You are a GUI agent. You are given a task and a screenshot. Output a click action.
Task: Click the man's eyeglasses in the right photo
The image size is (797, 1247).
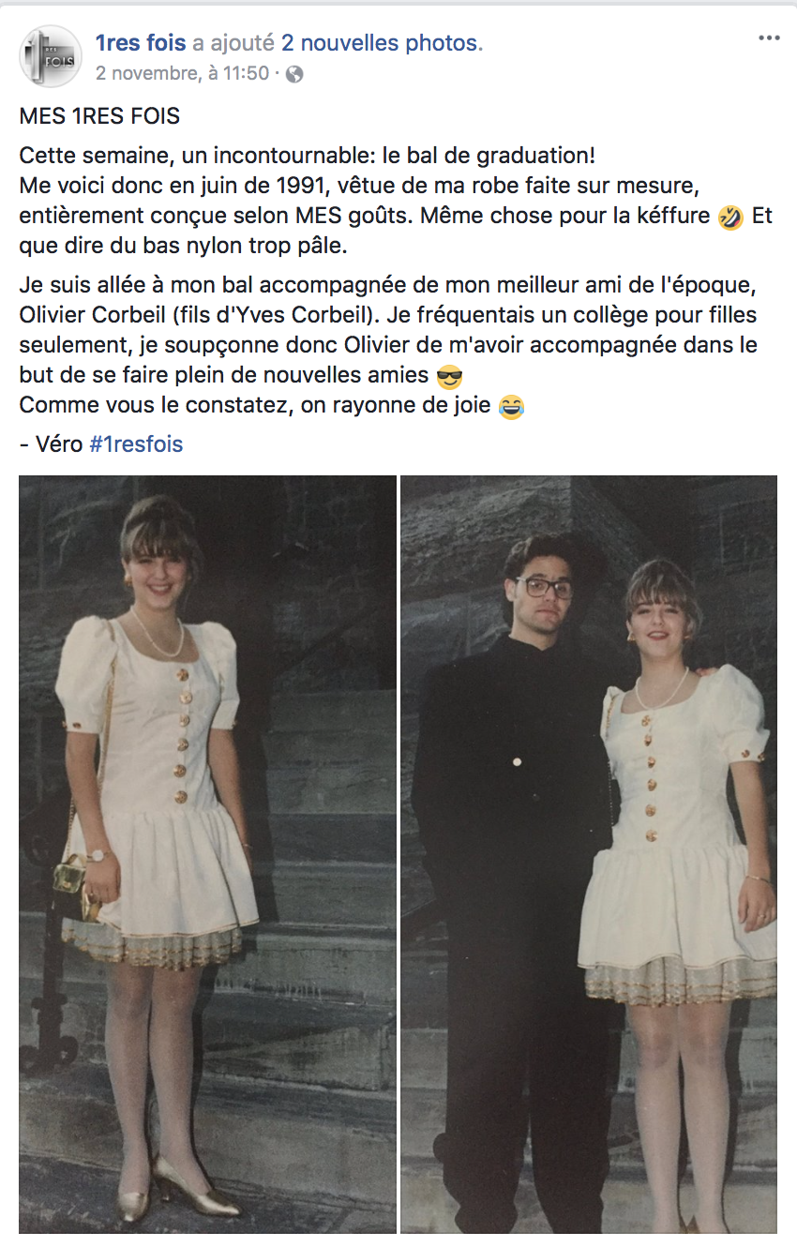(545, 588)
